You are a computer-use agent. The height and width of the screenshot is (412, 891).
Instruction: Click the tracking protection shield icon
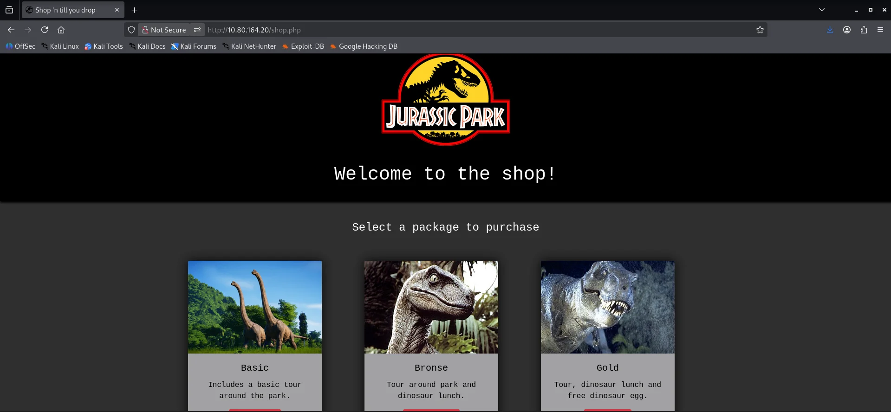(x=131, y=30)
